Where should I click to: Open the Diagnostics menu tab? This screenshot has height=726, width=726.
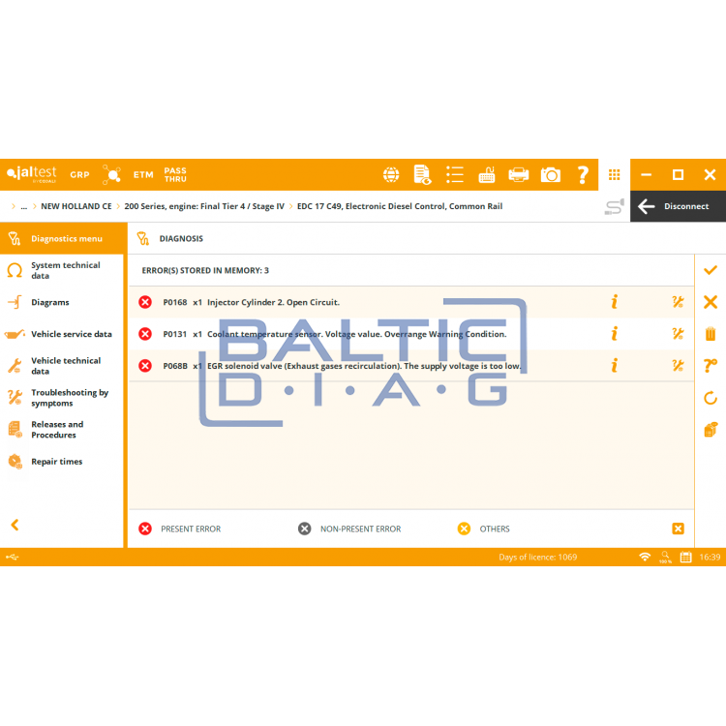(62, 238)
